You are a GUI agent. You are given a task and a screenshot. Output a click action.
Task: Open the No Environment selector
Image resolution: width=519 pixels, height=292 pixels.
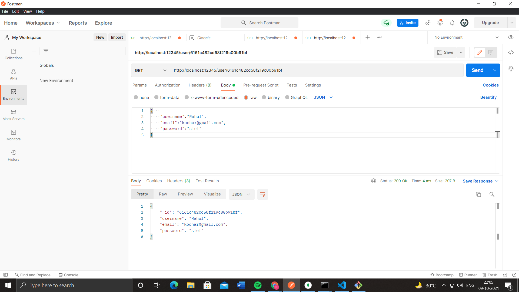tap(466, 37)
